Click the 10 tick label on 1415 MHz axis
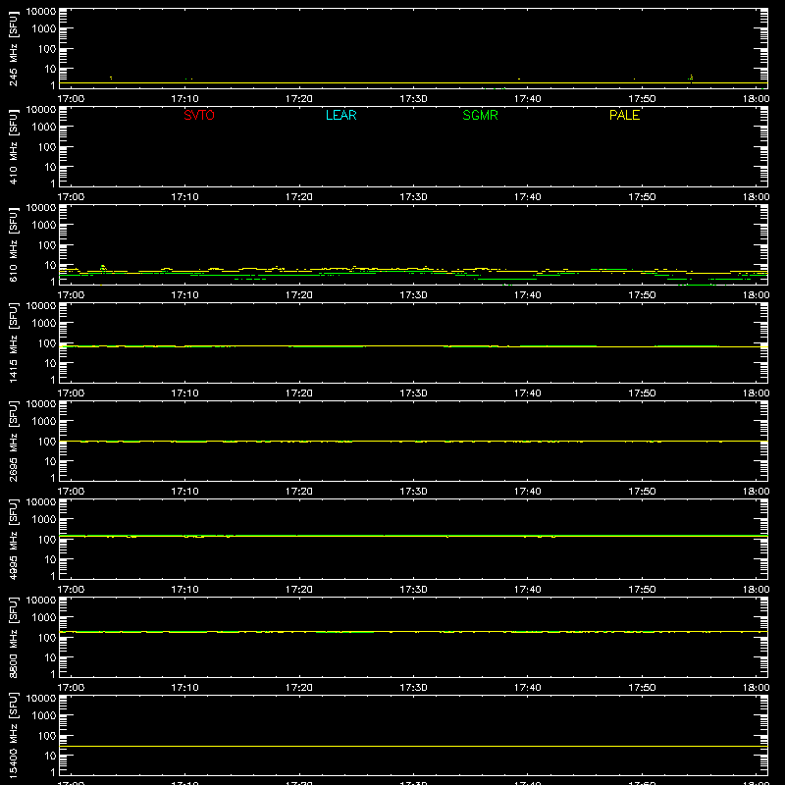The height and width of the screenshot is (785, 785). [50, 363]
